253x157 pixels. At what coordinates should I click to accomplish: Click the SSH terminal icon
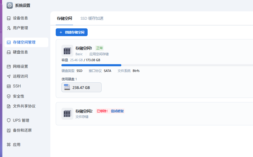[9, 86]
